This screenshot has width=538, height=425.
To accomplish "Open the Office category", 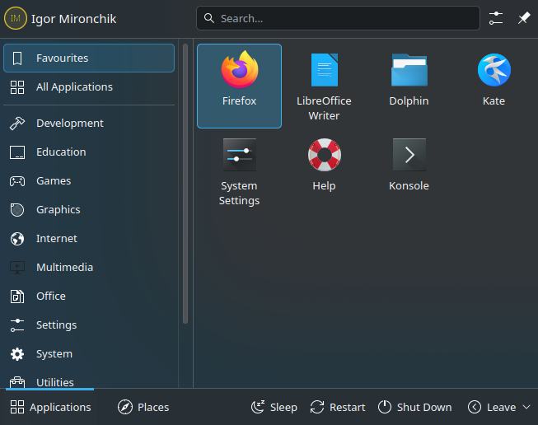I will 89,296.
